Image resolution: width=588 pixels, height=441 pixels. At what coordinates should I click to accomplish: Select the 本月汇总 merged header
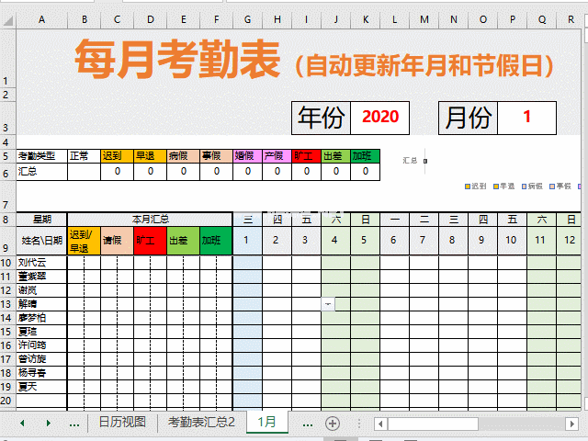150,220
